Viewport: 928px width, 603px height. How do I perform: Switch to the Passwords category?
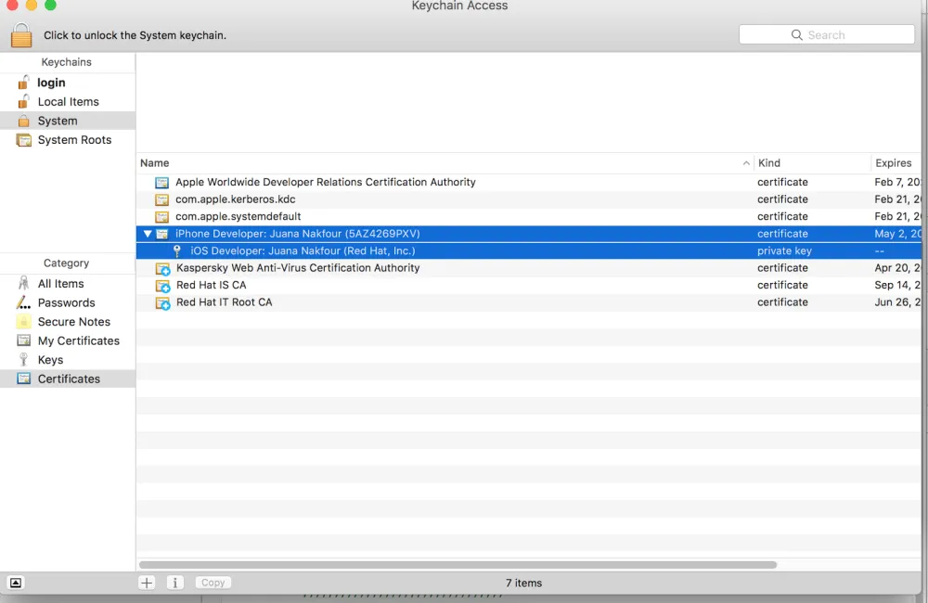pos(68,302)
